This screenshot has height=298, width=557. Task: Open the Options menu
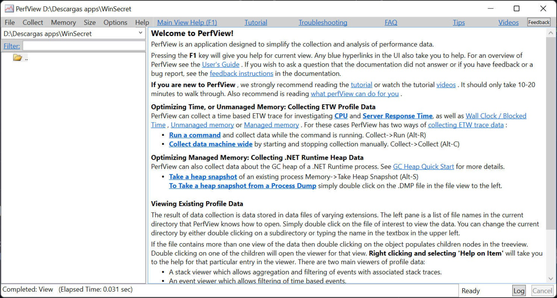coord(115,22)
